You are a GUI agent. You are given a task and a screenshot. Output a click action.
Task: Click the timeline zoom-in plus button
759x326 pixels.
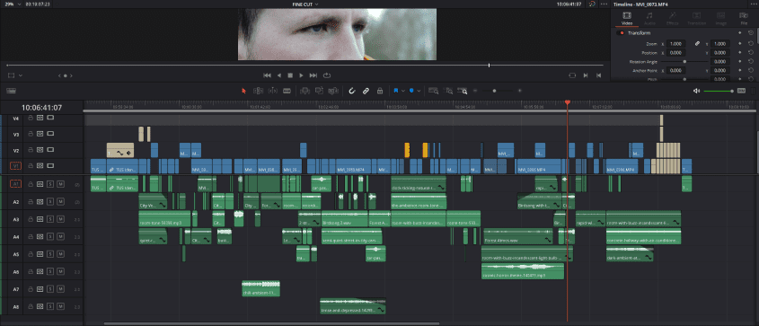point(519,91)
